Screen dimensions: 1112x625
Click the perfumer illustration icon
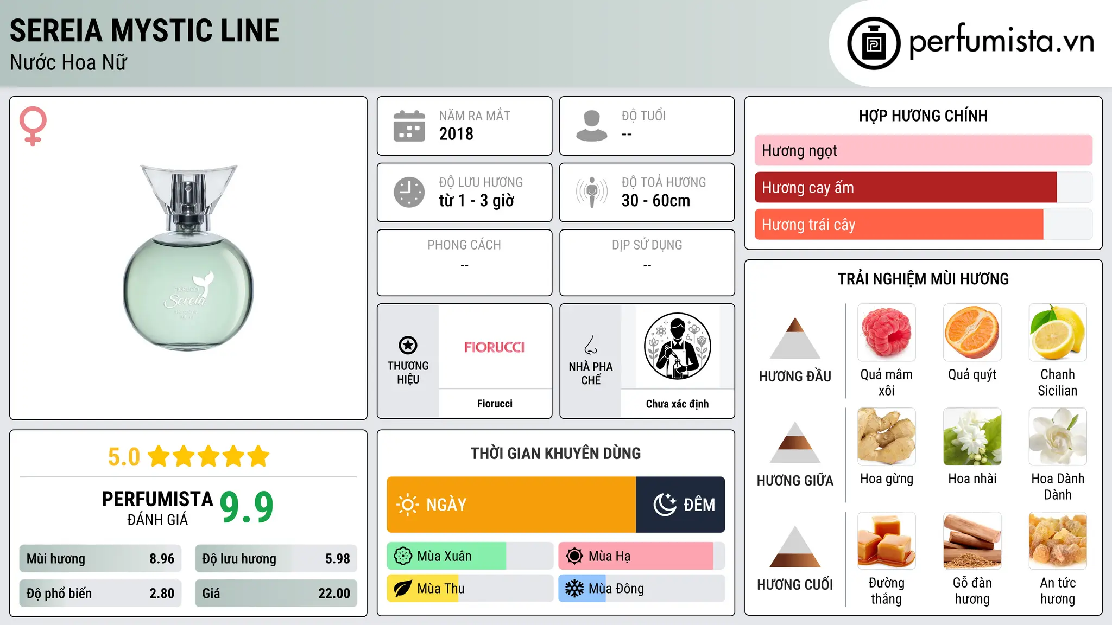[677, 346]
